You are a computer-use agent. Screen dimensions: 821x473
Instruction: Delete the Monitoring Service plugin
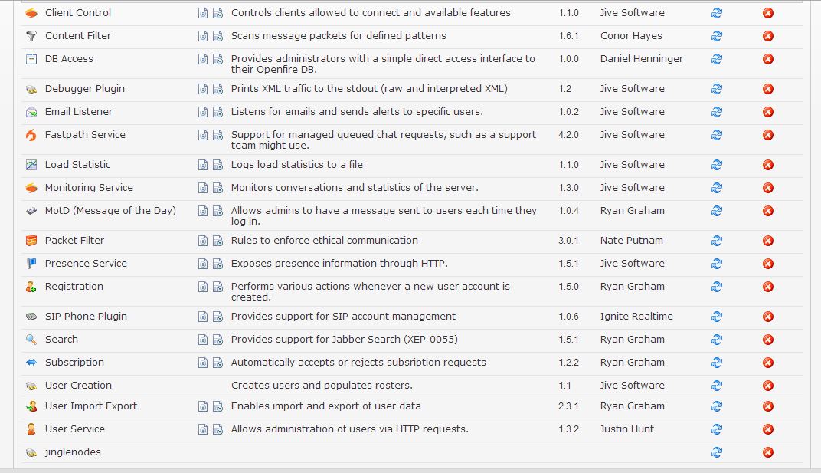click(x=768, y=189)
